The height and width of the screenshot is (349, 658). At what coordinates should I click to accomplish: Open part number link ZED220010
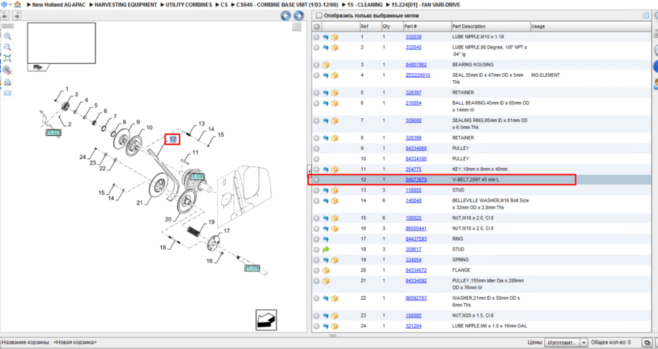[418, 75]
